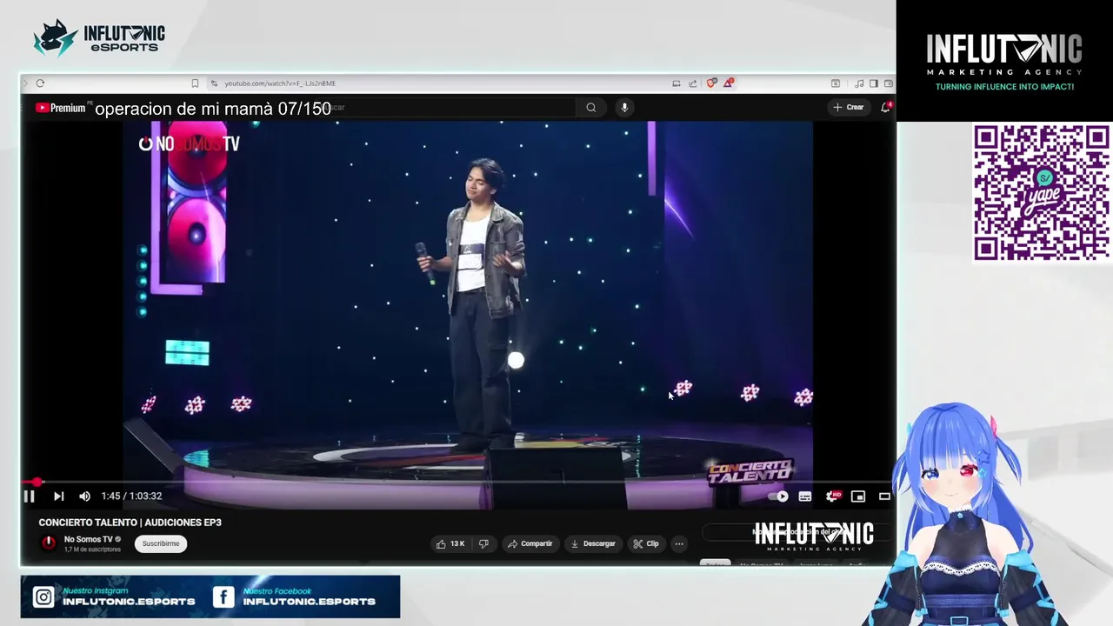
Task: Click the blue-haired VTuber avatar
Action: coord(961,515)
